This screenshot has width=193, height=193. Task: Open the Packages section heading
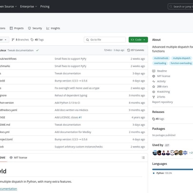(158, 129)
